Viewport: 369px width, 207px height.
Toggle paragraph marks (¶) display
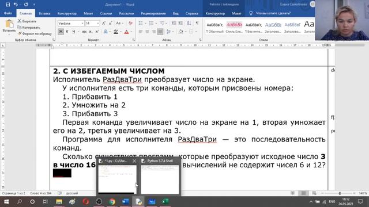click(197, 23)
